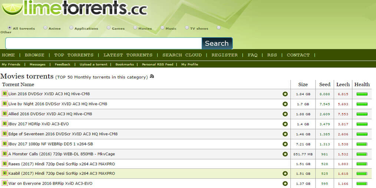Click verified star icon on iBoy HDRip row

point(285,124)
